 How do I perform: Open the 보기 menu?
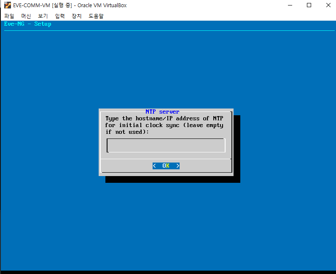tap(43, 16)
